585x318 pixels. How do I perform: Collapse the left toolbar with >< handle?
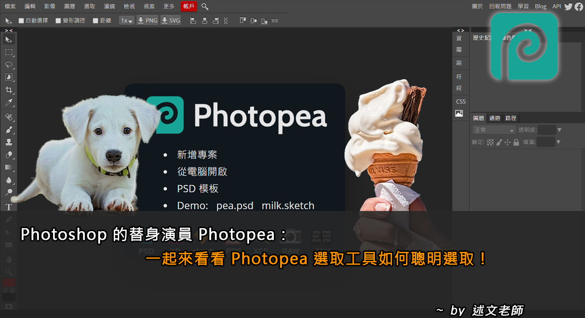[x=9, y=30]
